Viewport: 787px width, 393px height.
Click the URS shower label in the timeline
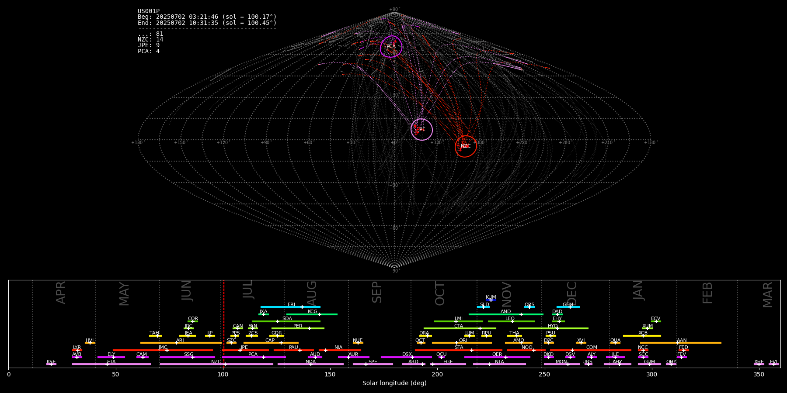click(x=587, y=362)
